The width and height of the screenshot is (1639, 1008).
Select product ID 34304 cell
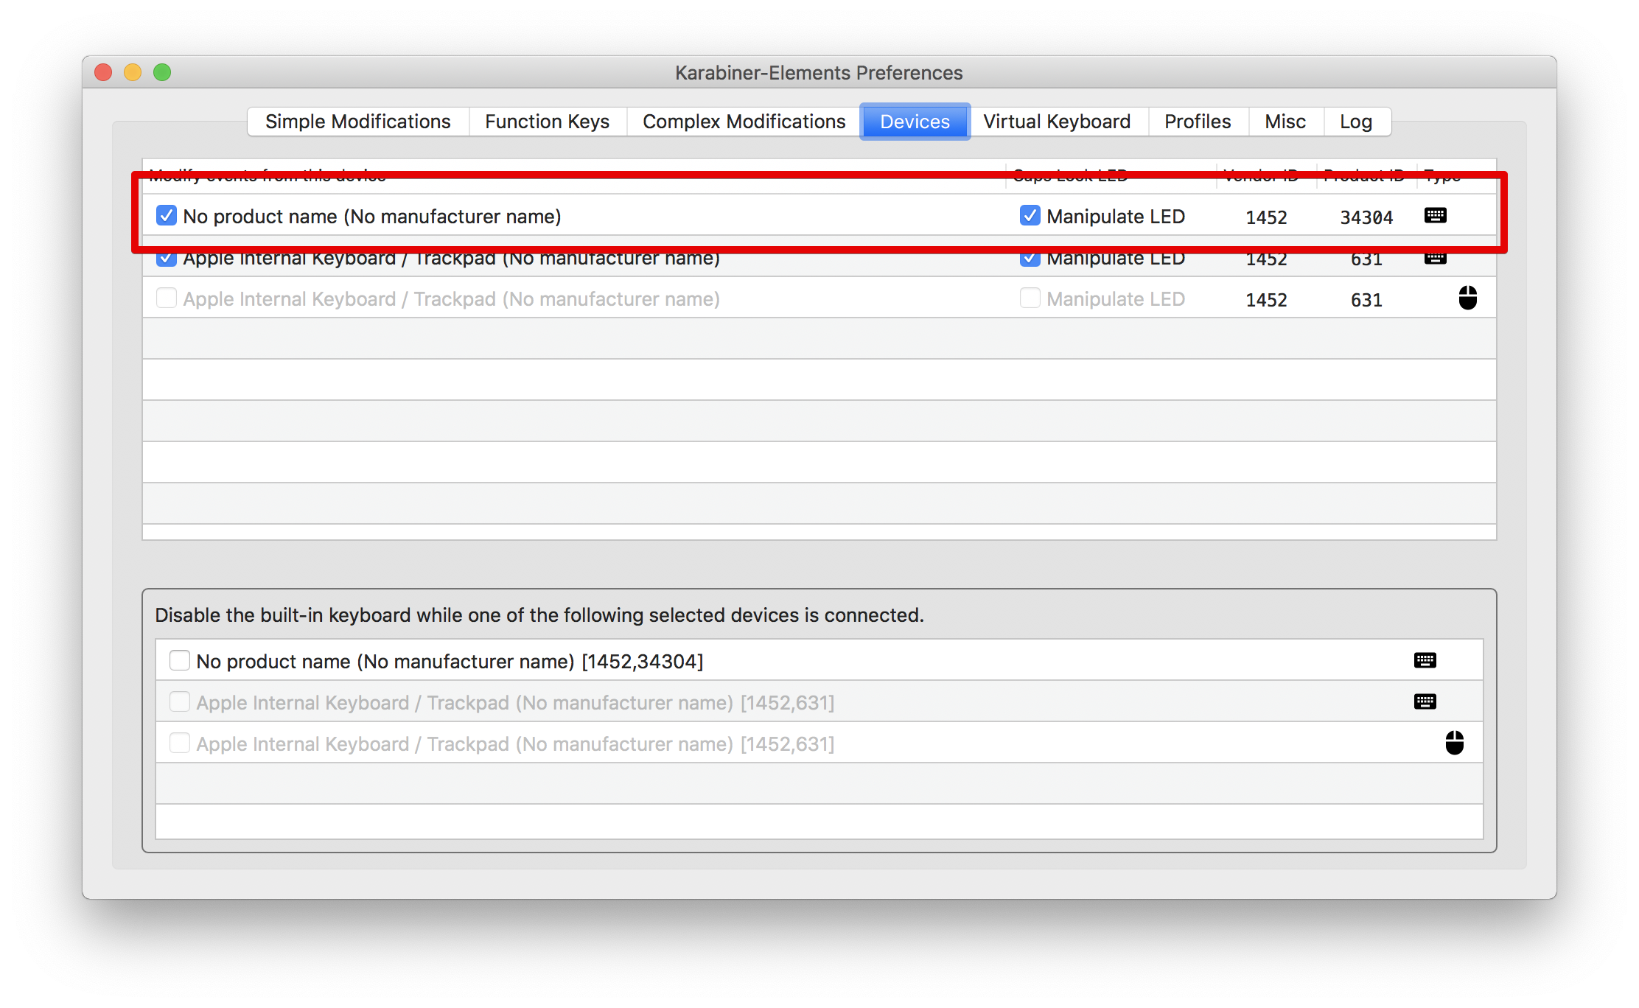1366,217
